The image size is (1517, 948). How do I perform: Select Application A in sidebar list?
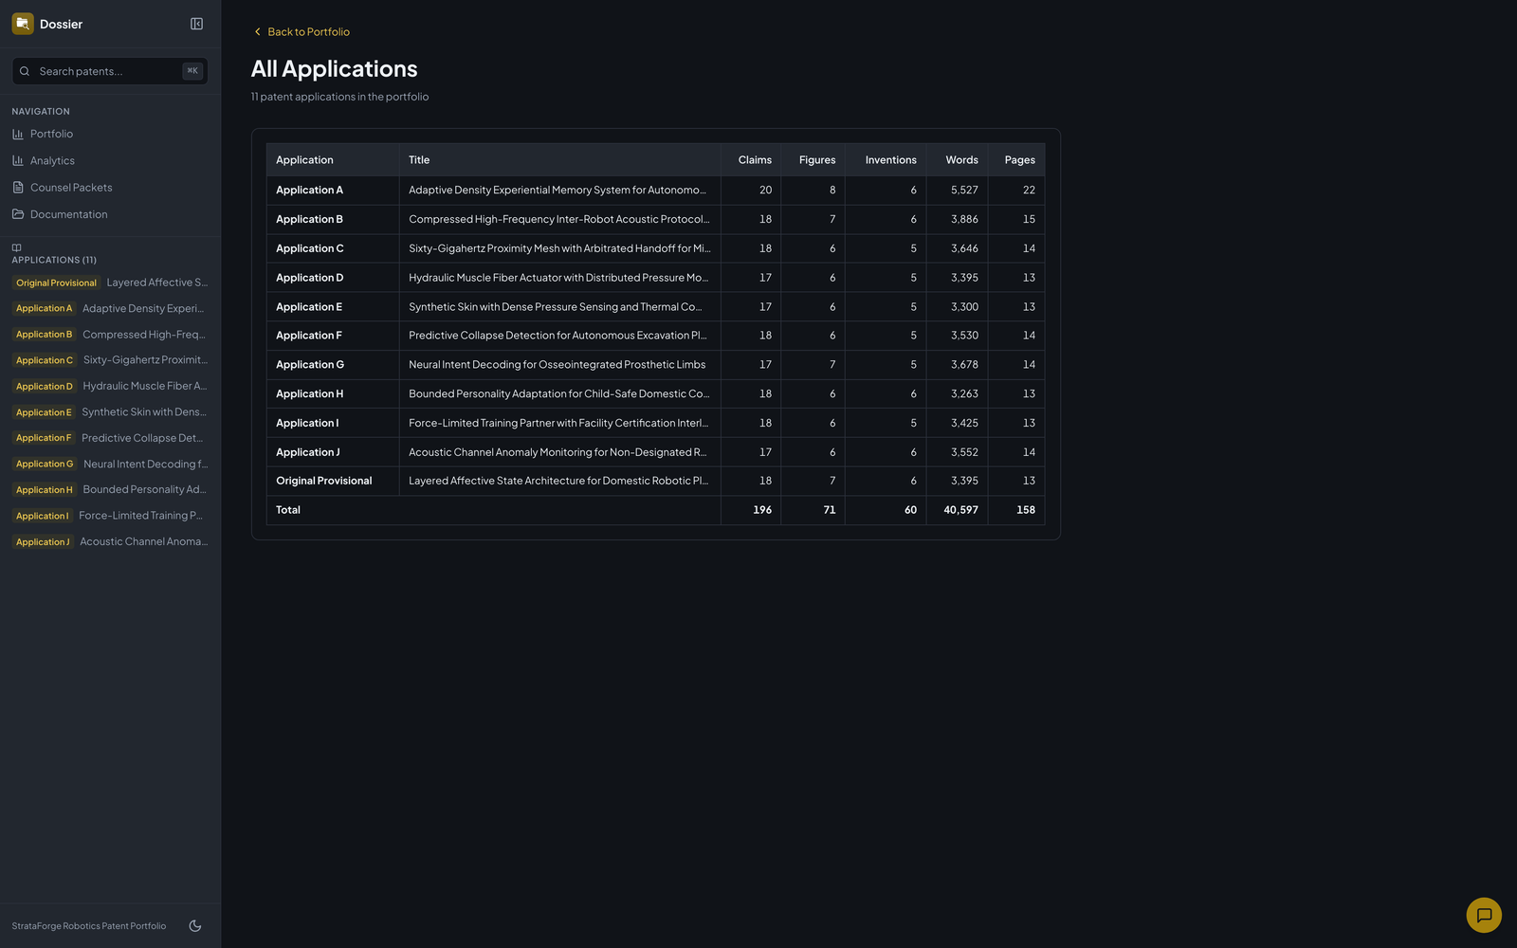(110, 308)
